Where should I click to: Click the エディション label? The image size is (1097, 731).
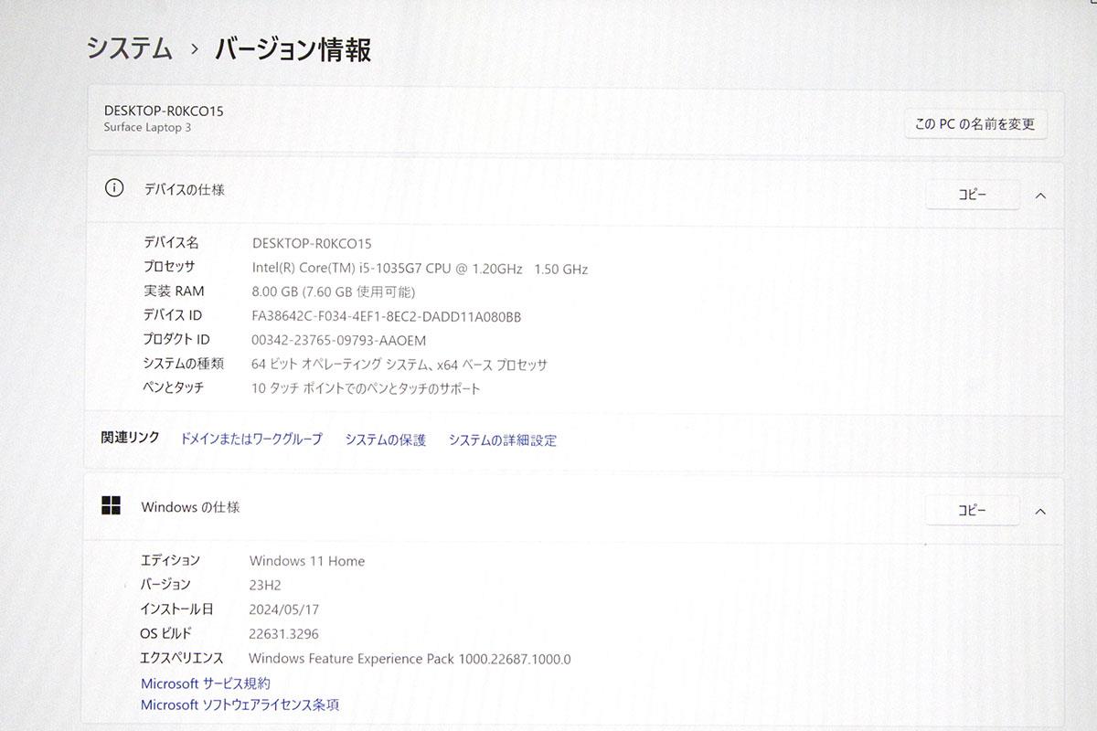coord(170,560)
